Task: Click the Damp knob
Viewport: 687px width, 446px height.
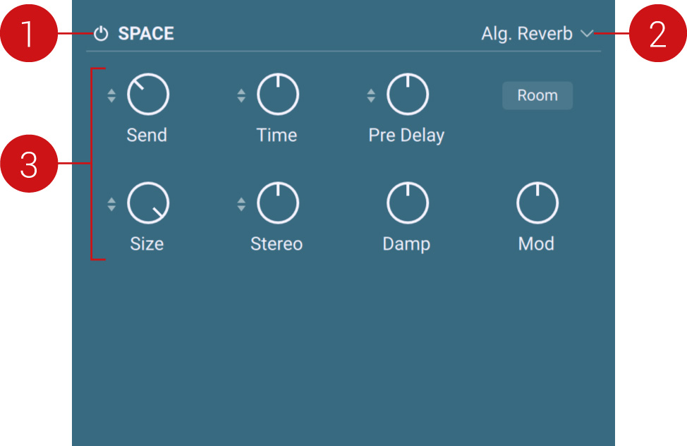Action: (x=407, y=203)
